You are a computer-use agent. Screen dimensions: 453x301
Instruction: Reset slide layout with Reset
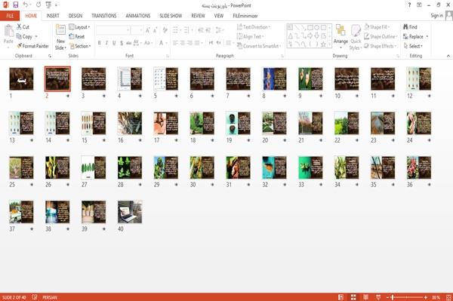pyautogui.click(x=77, y=36)
